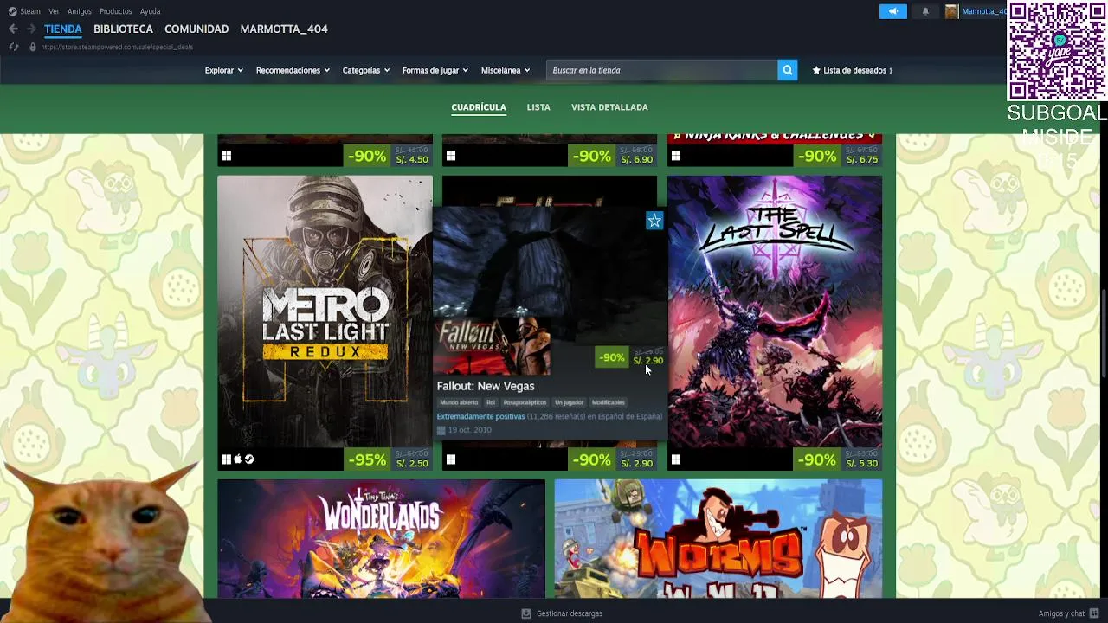Click the Modificables tag
The width and height of the screenshot is (1108, 623).
point(608,402)
